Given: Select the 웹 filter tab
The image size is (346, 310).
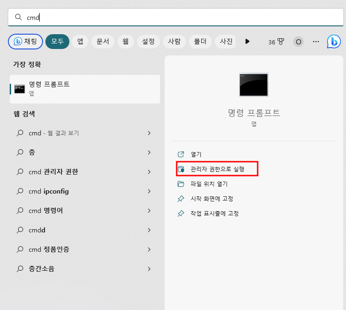Looking at the screenshot, I should tap(125, 42).
